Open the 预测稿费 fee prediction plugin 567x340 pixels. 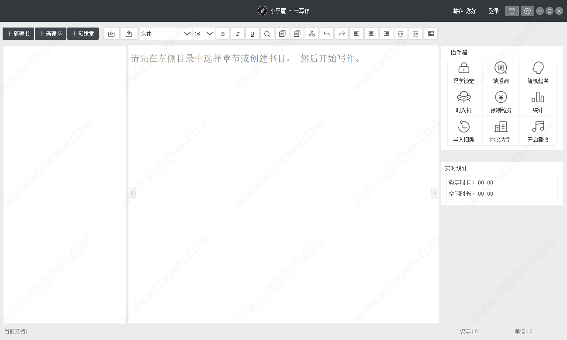(x=501, y=102)
